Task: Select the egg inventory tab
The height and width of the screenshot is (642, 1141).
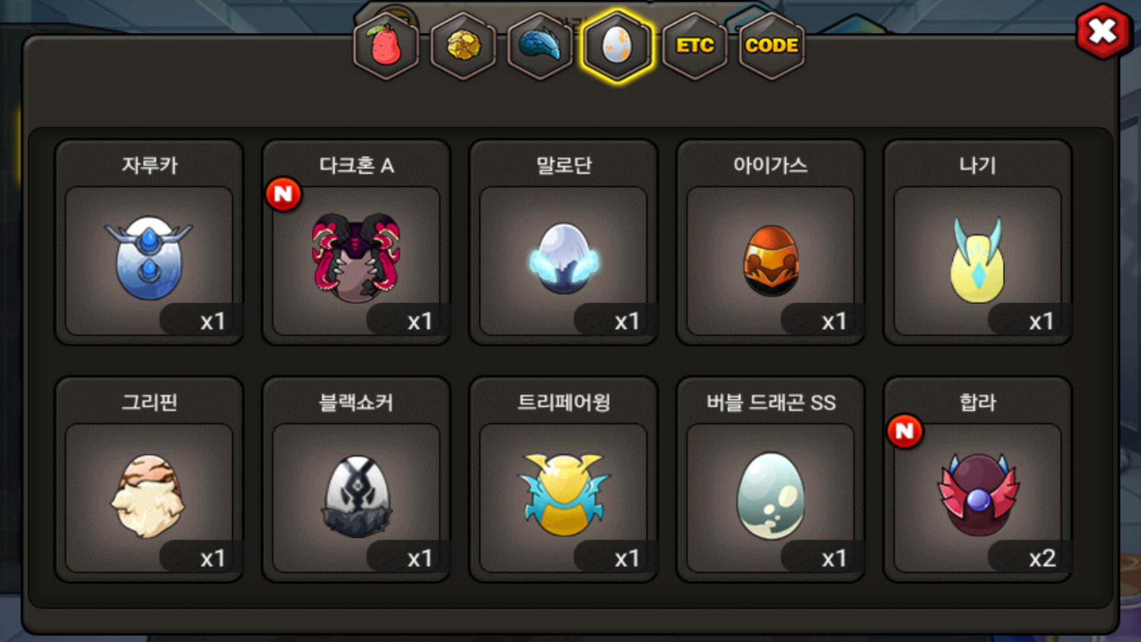Action: (x=617, y=46)
